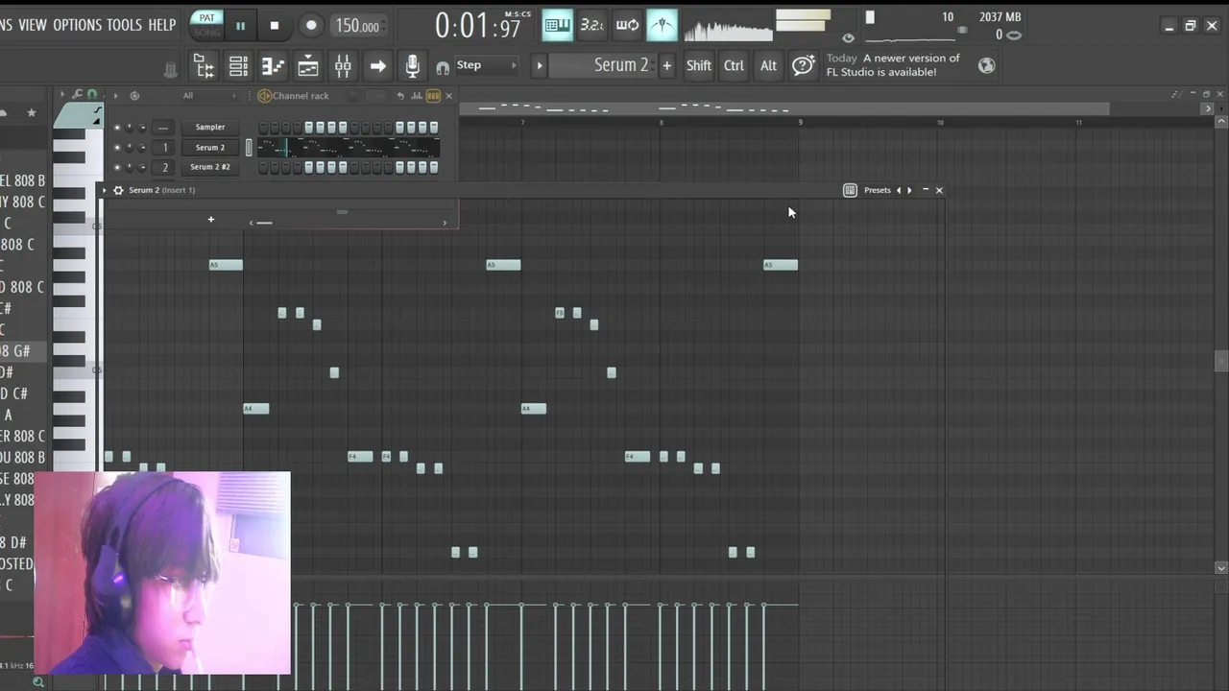Mute the Sampler channel LED
The width and height of the screenshot is (1229, 691).
[117, 128]
